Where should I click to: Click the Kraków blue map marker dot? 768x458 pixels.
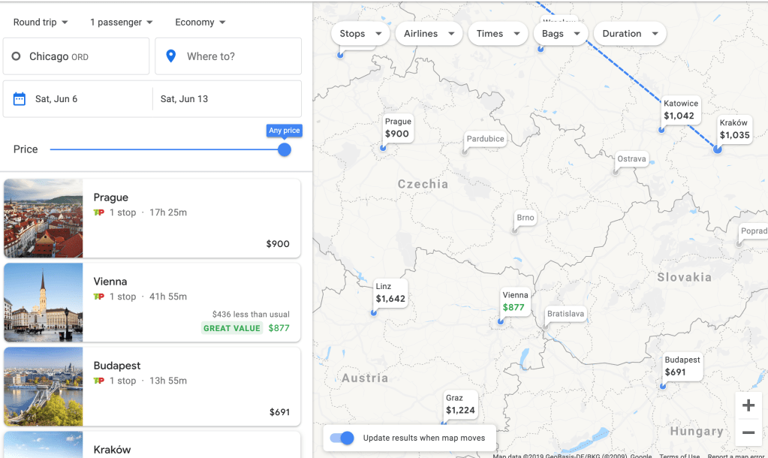717,149
